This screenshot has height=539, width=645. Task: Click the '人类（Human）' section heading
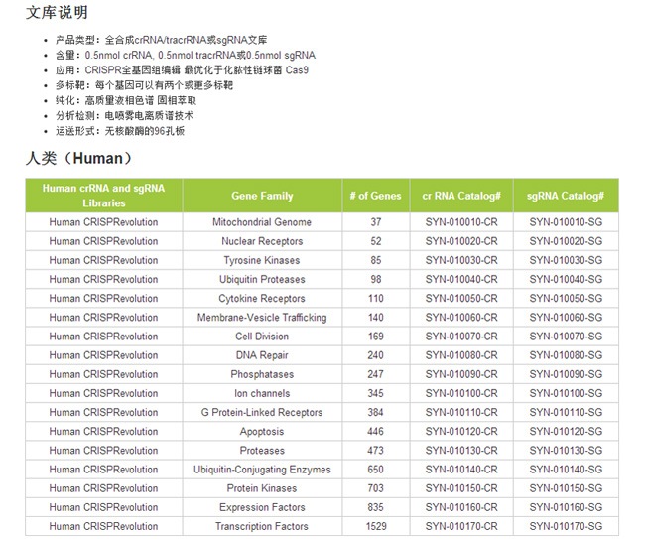pos(79,158)
